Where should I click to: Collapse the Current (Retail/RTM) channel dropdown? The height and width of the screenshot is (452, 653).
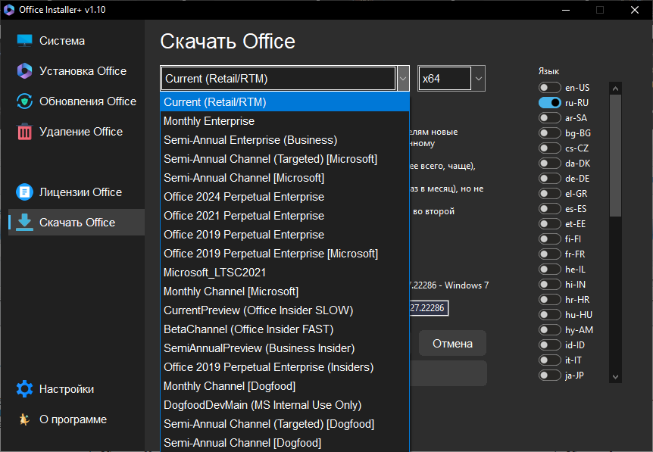pyautogui.click(x=403, y=79)
